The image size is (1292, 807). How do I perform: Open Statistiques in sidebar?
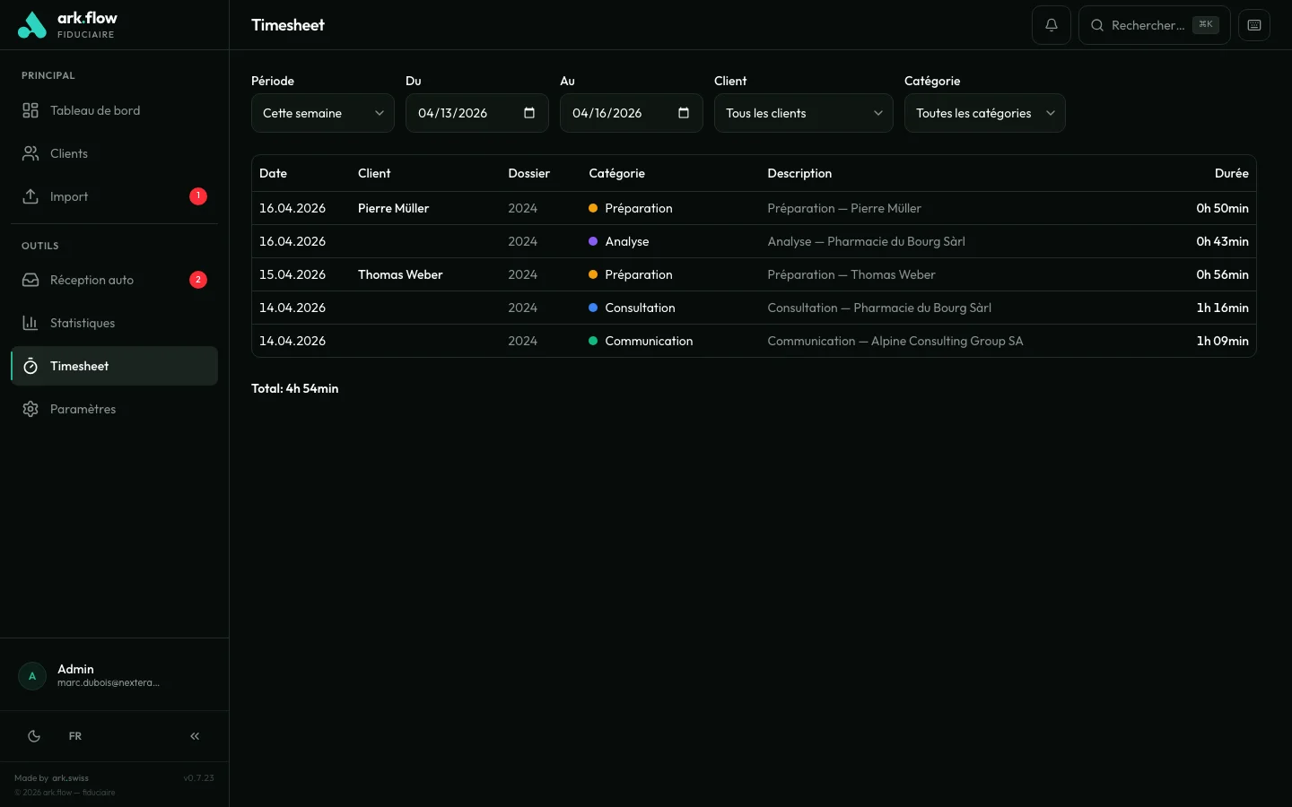83,323
